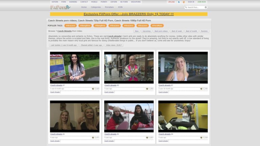Click the SIGN IN link
The height and width of the screenshot is (146, 260).
191,2
